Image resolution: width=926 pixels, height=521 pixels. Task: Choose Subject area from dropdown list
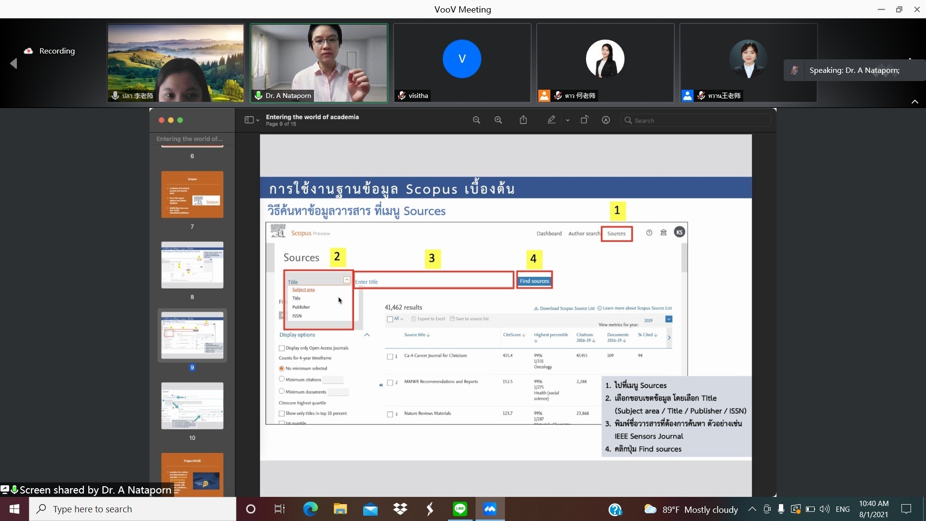303,289
